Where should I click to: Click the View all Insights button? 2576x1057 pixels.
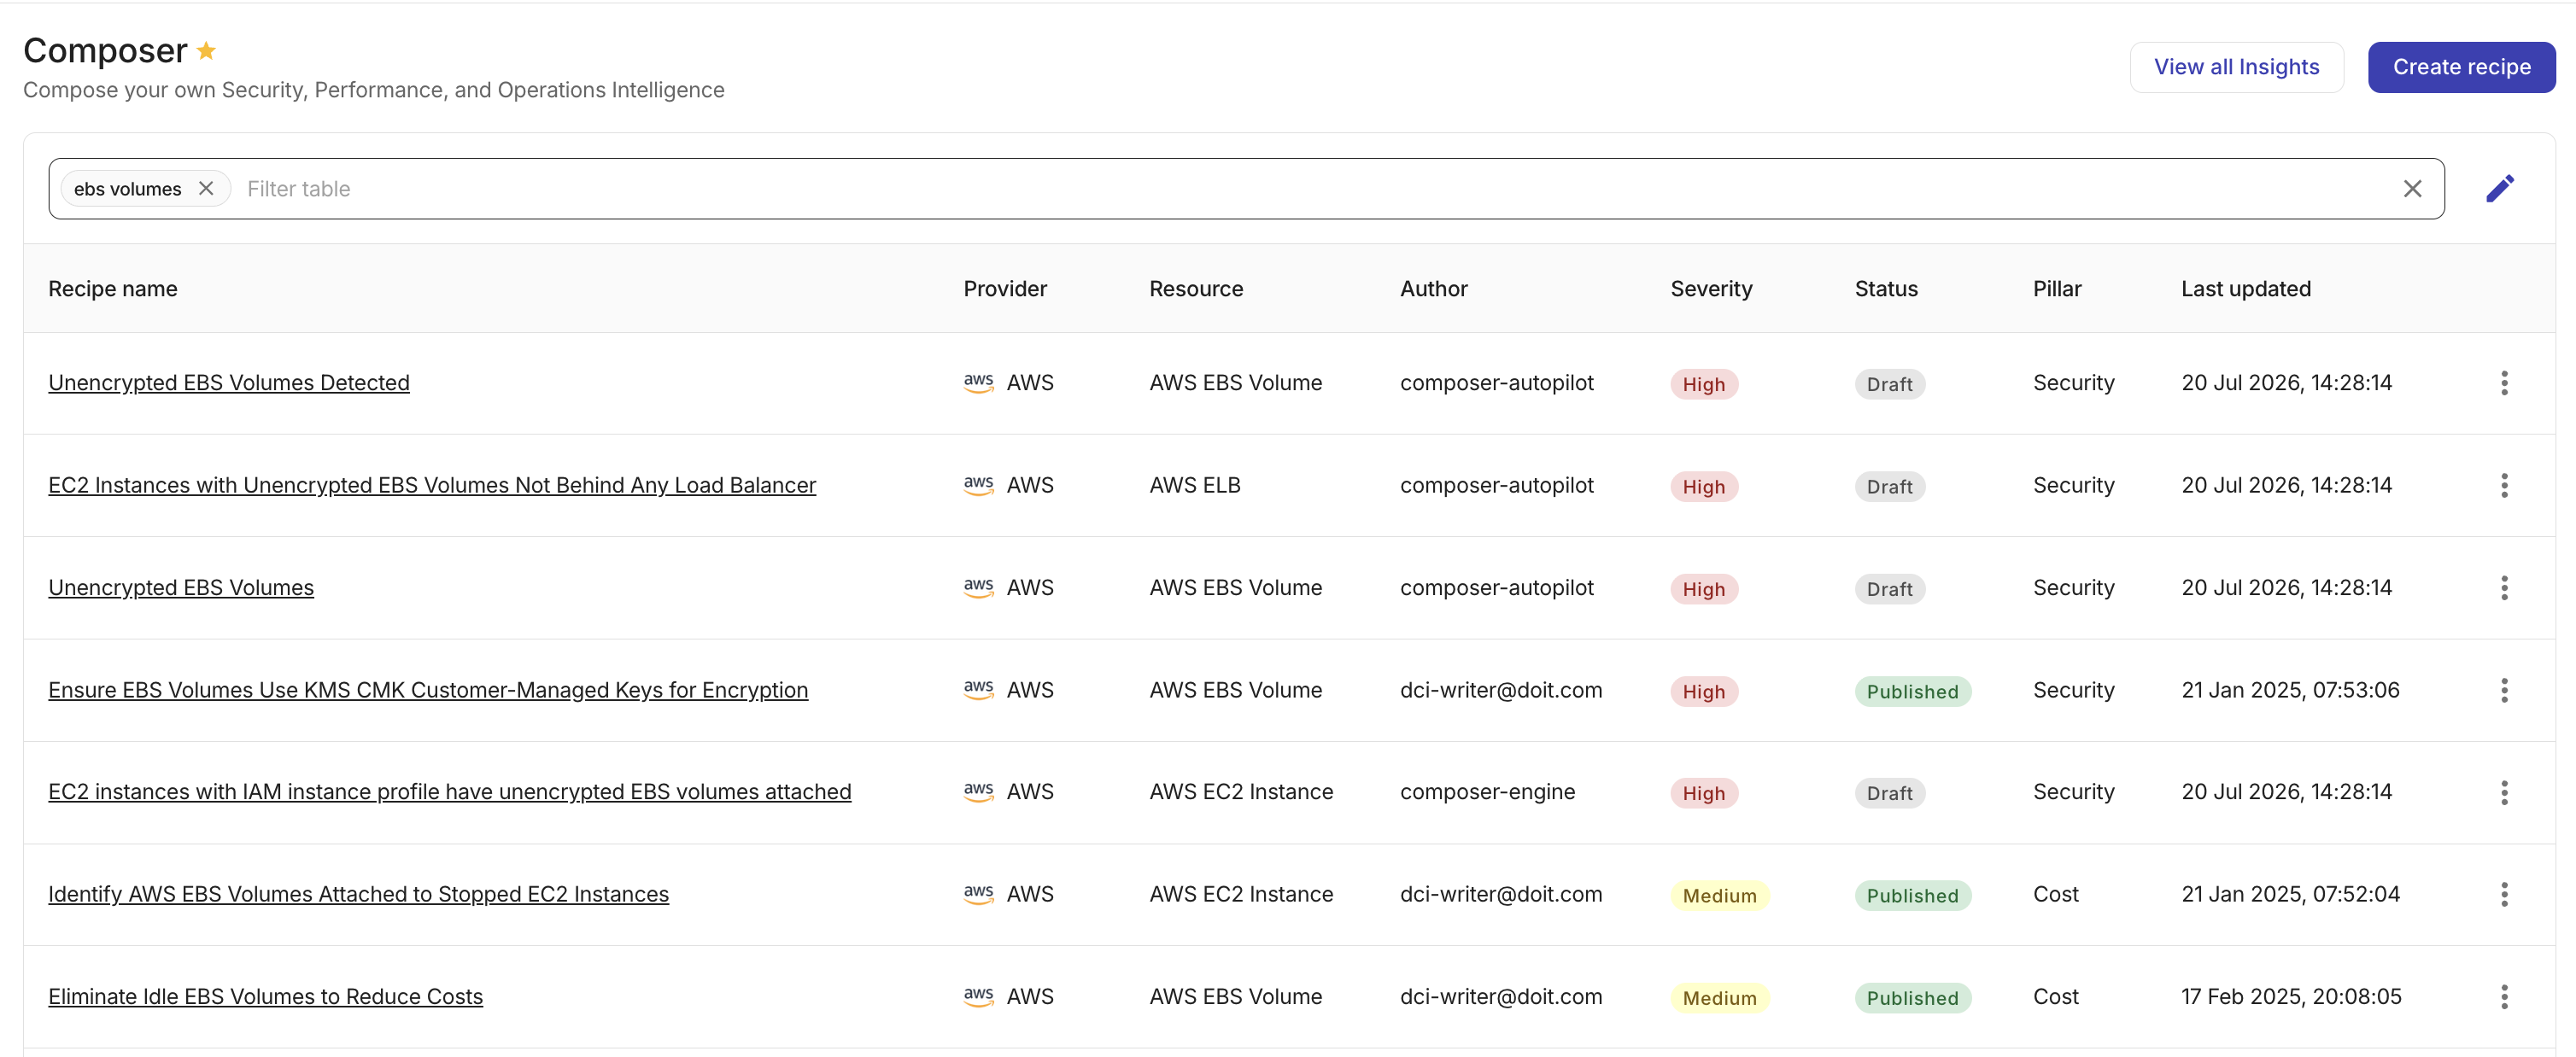[2236, 67]
